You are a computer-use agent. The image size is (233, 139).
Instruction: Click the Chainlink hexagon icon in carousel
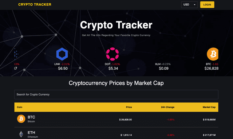click(x=62, y=54)
